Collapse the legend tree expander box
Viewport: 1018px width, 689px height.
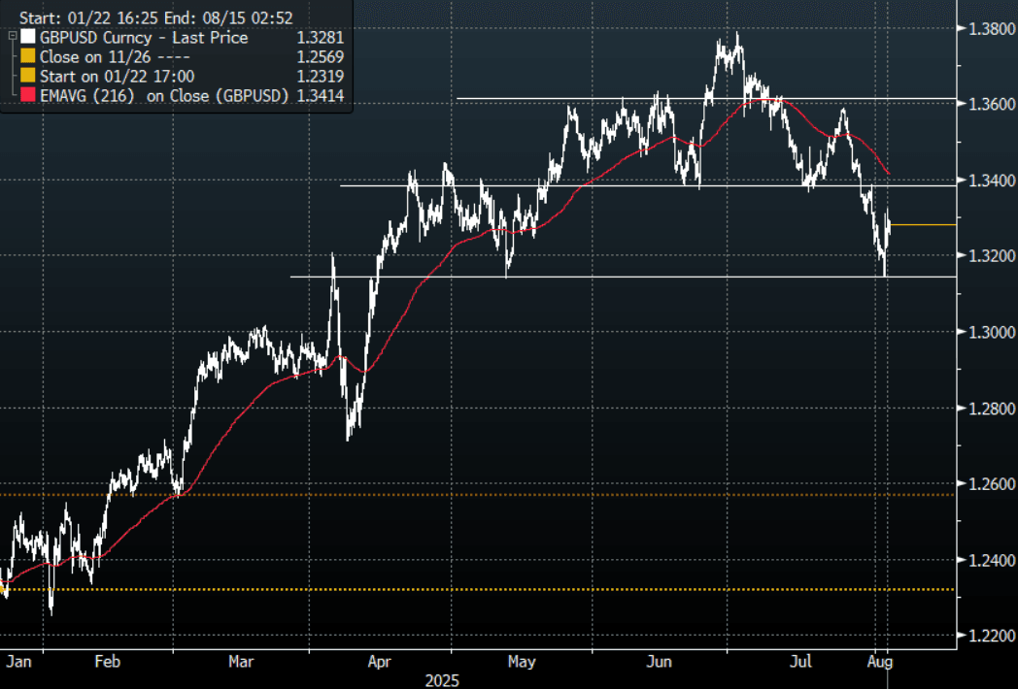[x=11, y=36]
